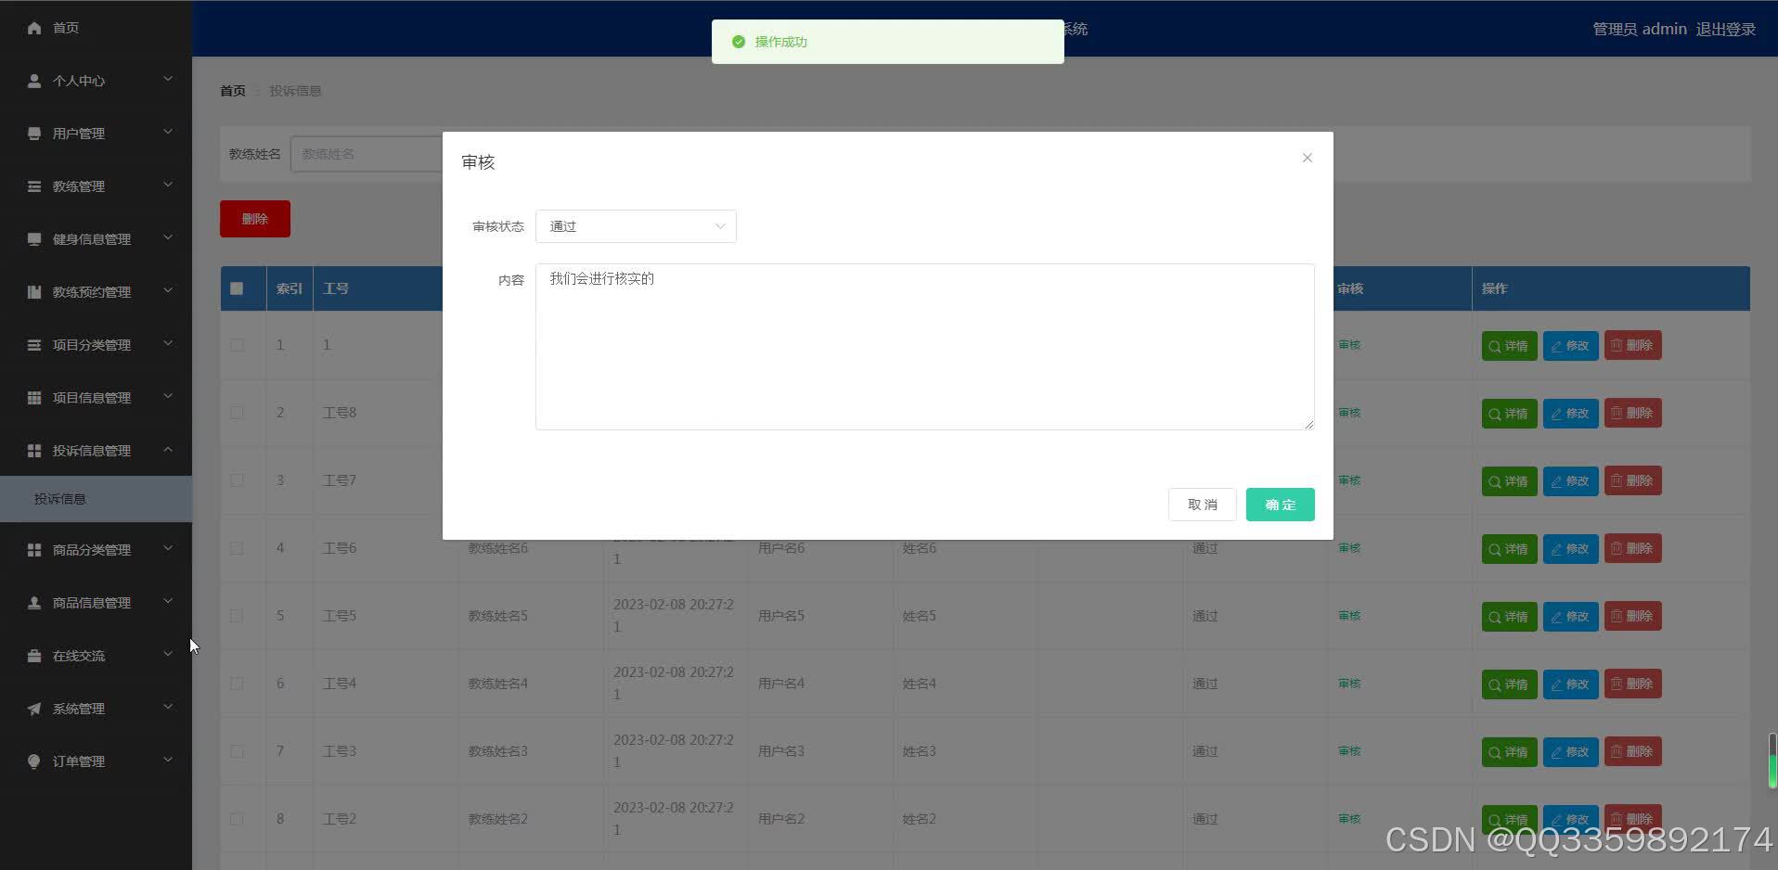This screenshot has height=870, width=1778.
Task: Click the 系统管理 paper-plane icon
Action: point(34,709)
